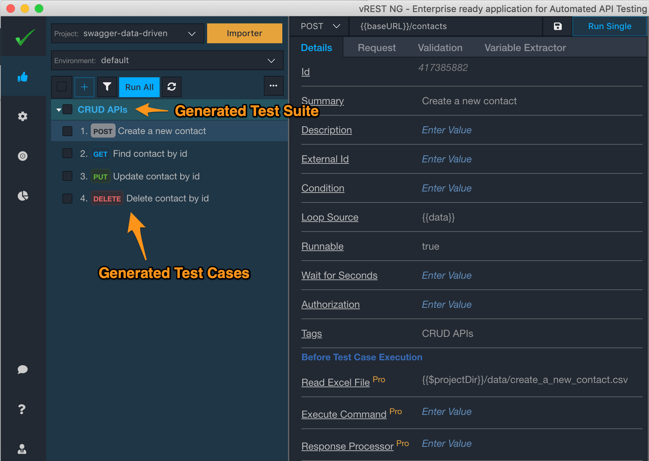This screenshot has width=649, height=461.
Task: Switch to the Validation tab
Action: pyautogui.click(x=440, y=48)
